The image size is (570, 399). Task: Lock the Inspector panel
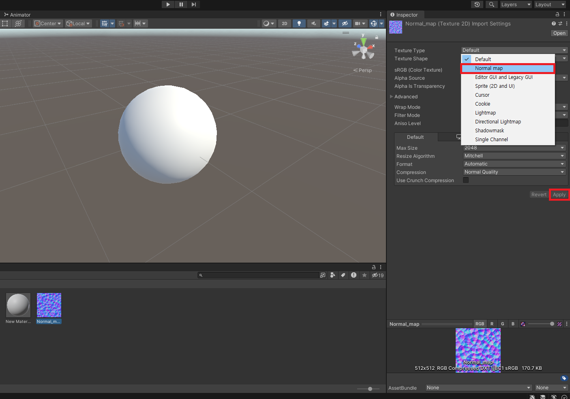tap(557, 14)
